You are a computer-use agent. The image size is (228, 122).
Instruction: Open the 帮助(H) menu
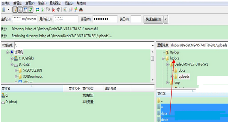[81, 3]
